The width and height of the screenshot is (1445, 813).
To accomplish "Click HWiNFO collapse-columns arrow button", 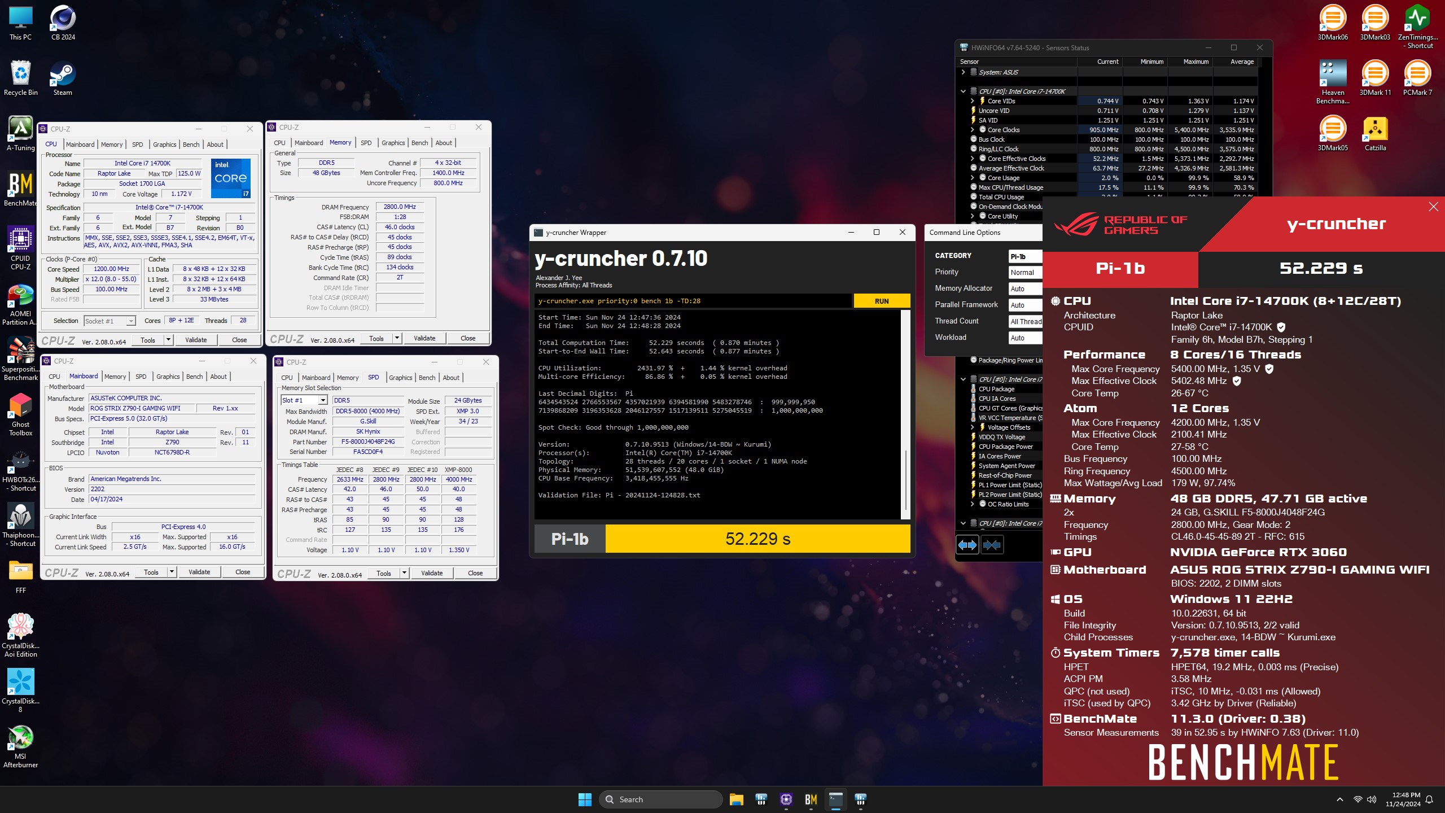I will [x=992, y=545].
